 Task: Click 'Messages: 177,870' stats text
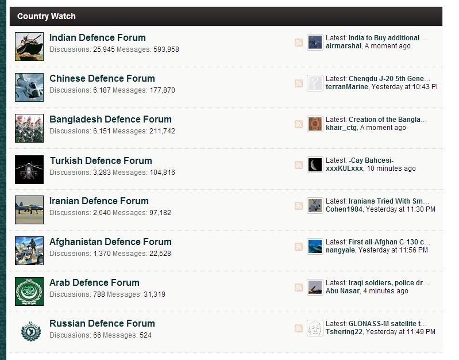144,90
